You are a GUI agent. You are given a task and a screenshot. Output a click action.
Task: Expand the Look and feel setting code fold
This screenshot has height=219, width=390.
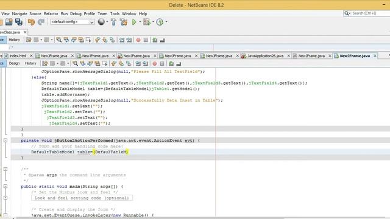(x=5, y=198)
